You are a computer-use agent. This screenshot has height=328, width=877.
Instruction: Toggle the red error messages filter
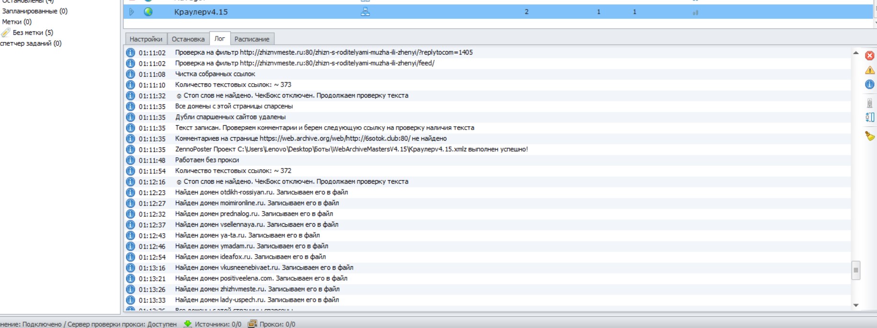pyautogui.click(x=869, y=55)
